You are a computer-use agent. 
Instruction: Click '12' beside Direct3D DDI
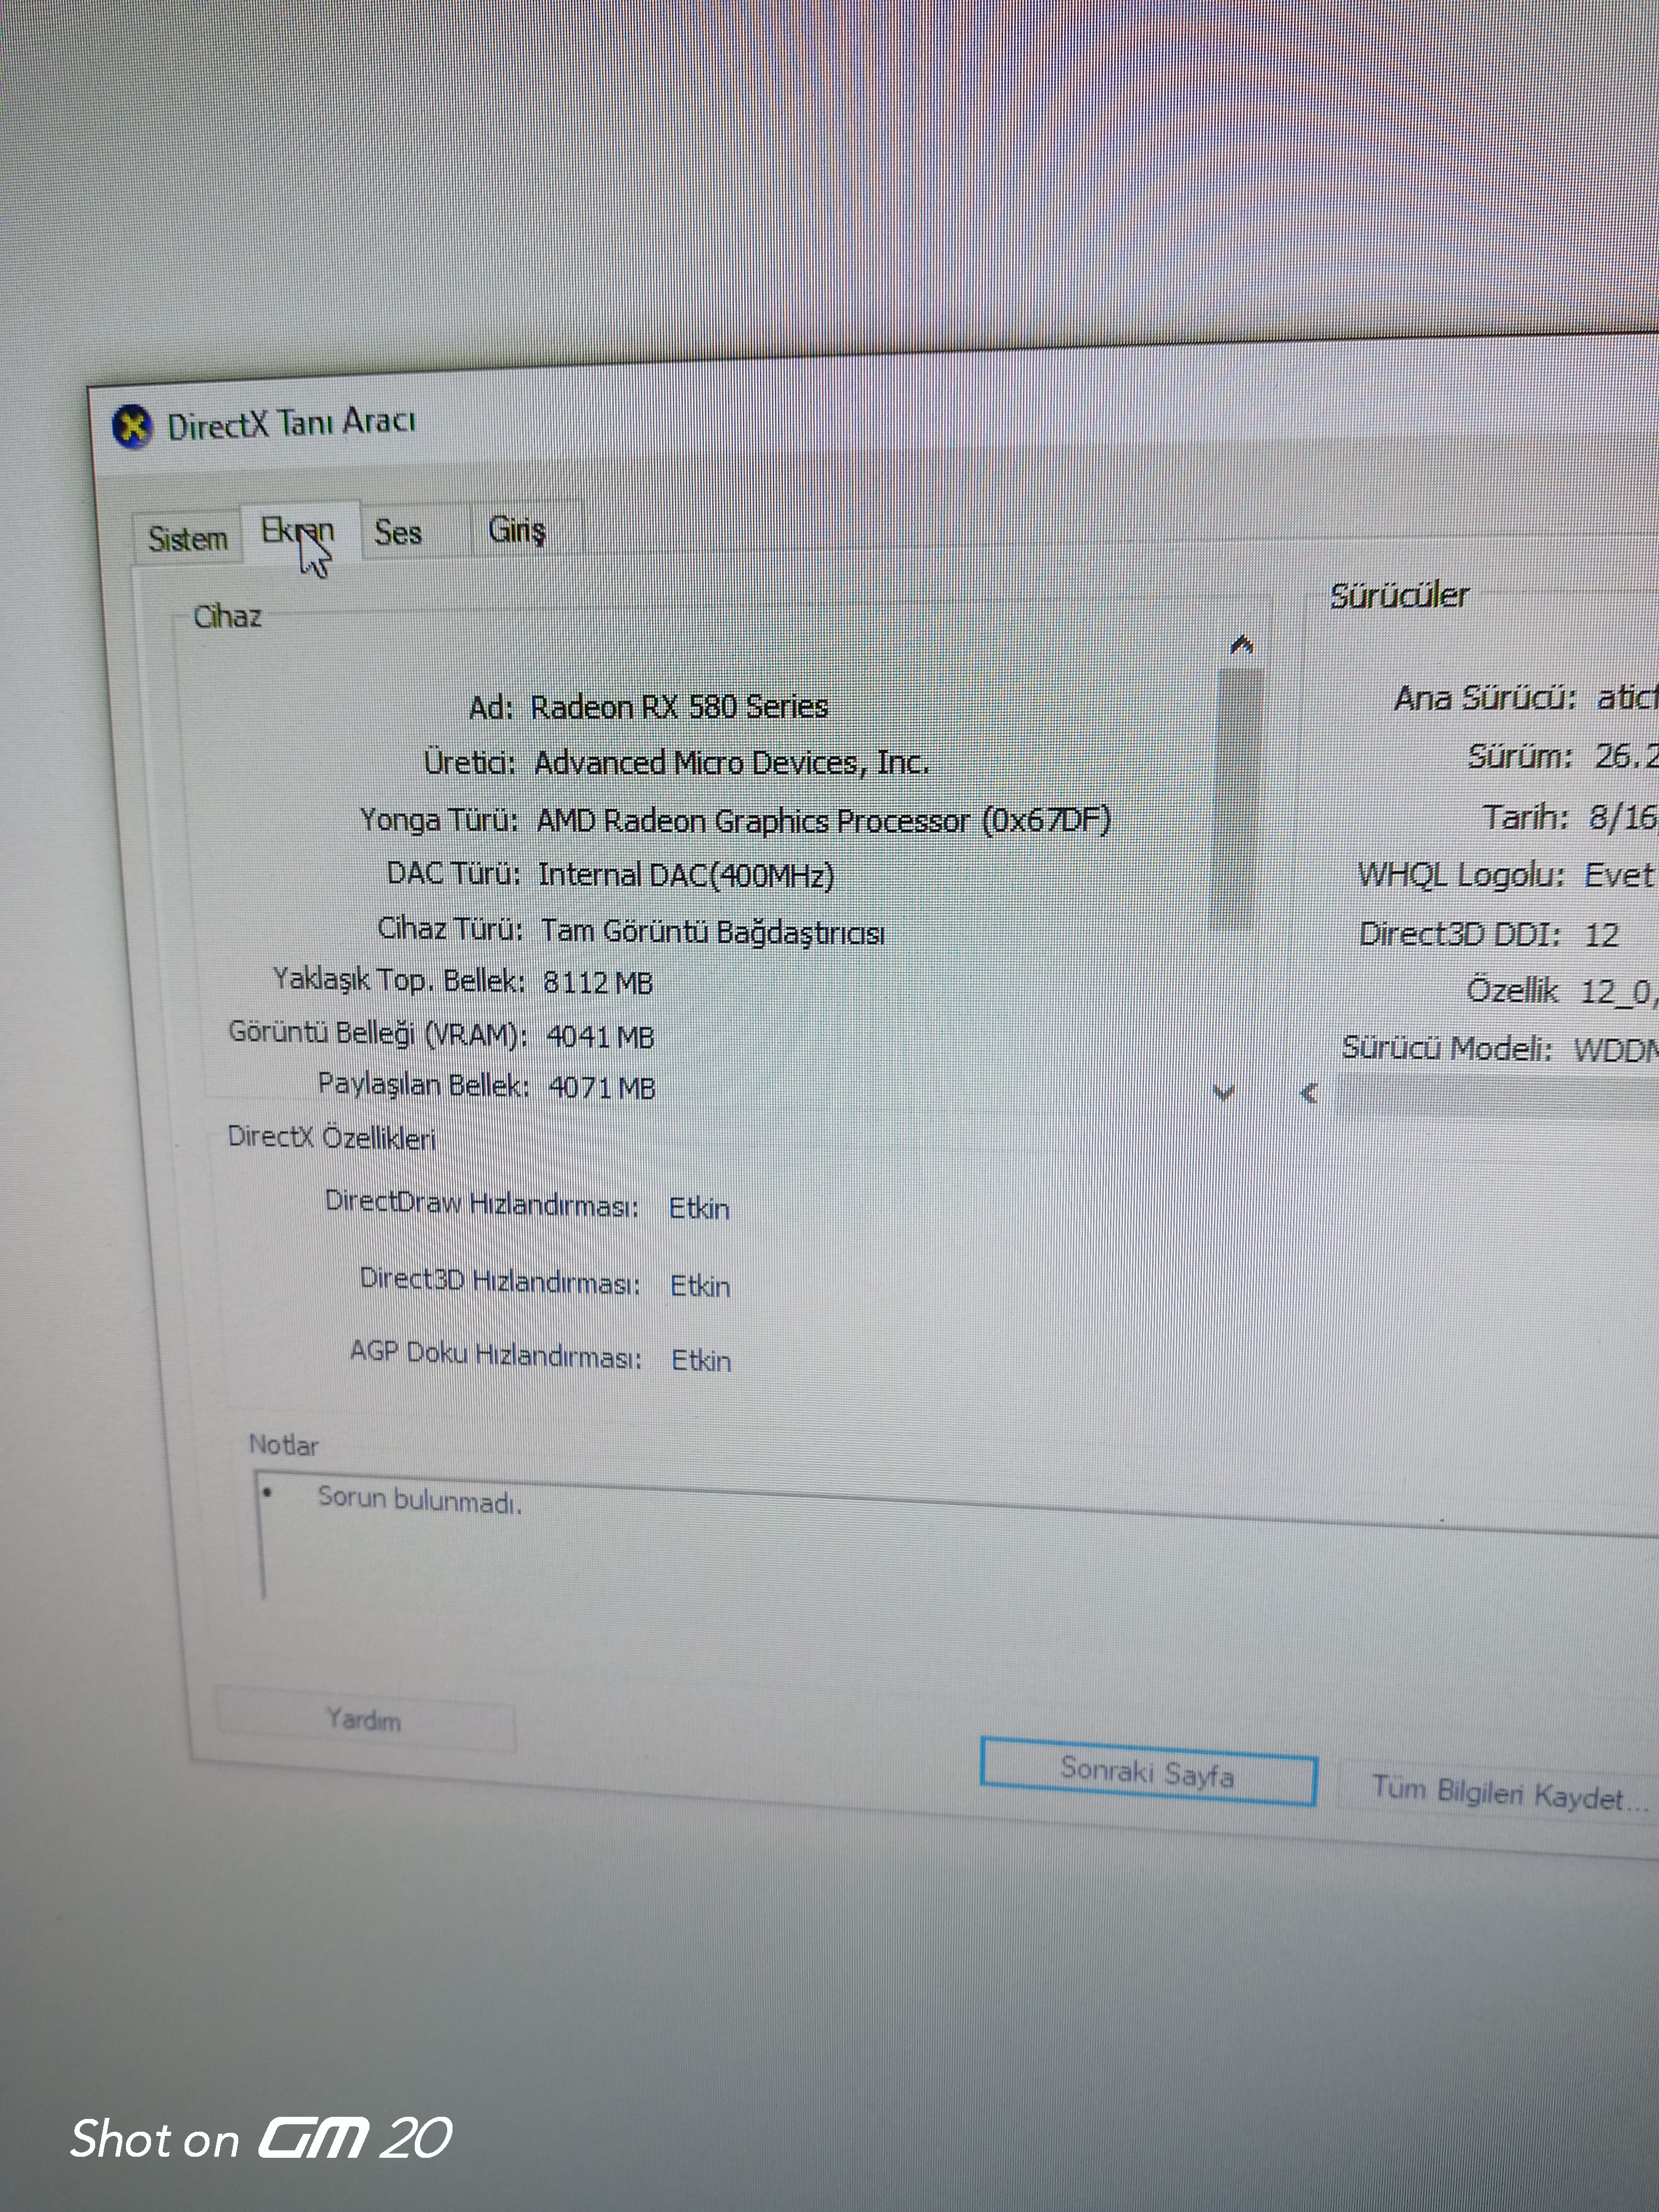point(1601,935)
